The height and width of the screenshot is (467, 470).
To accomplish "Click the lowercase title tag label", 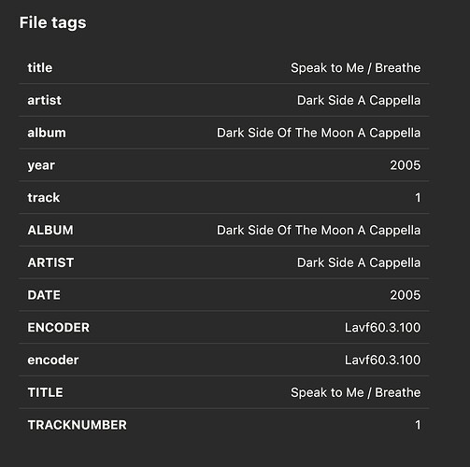I will 40,67.
